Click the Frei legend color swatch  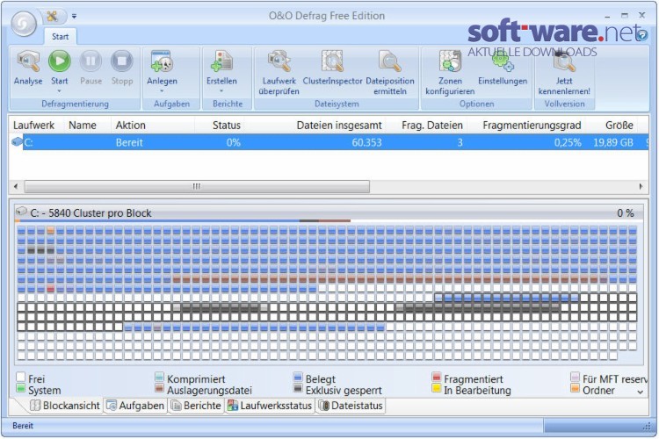pyautogui.click(x=20, y=377)
